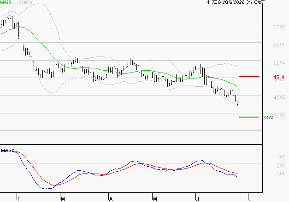Click the last J month marker
The width and height of the screenshot is (289, 202).
[250, 199]
